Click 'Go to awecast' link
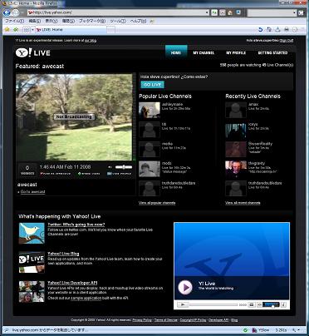The width and height of the screenshot is (309, 336). (x=32, y=191)
